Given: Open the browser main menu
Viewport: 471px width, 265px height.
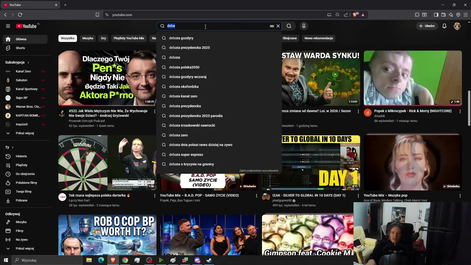Looking at the screenshot, I should click(465, 15).
